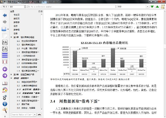Toggle full screen with red arrows icon
The height and width of the screenshot is (118, 166).
click(5, 62)
